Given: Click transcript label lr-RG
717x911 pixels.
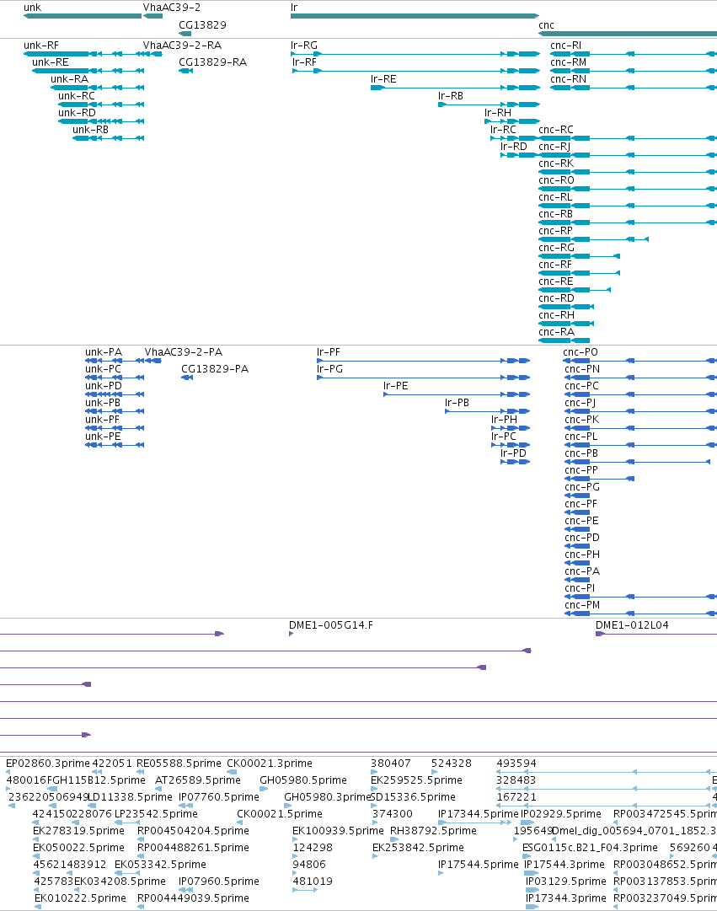Looking at the screenshot, I should 304,46.
